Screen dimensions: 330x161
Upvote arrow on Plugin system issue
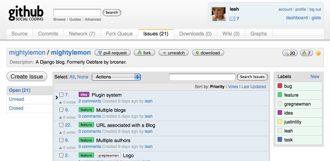click(x=60, y=102)
